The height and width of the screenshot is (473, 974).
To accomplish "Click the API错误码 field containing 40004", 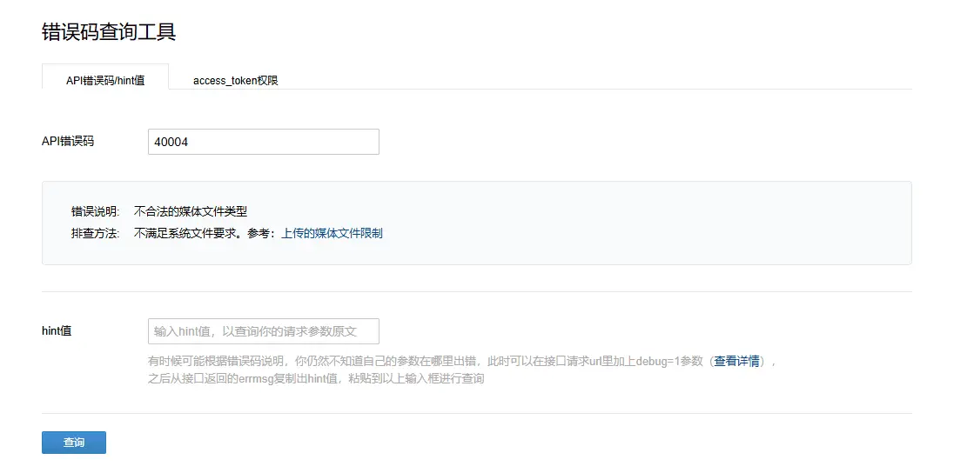I will point(263,142).
